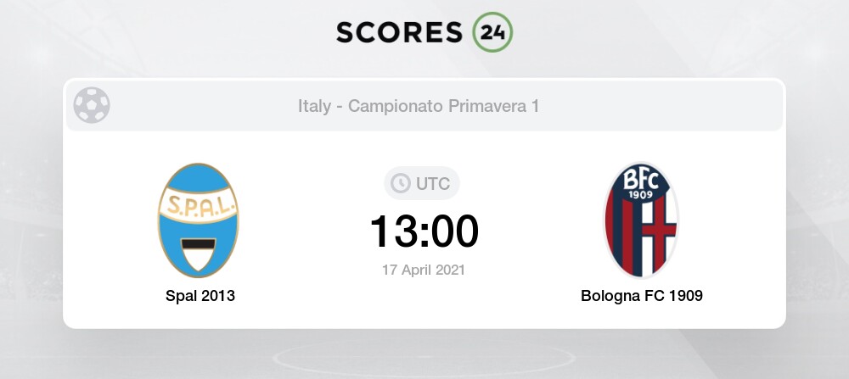The height and width of the screenshot is (379, 849).
Task: Click the green circled 24 badge
Action: [493, 31]
